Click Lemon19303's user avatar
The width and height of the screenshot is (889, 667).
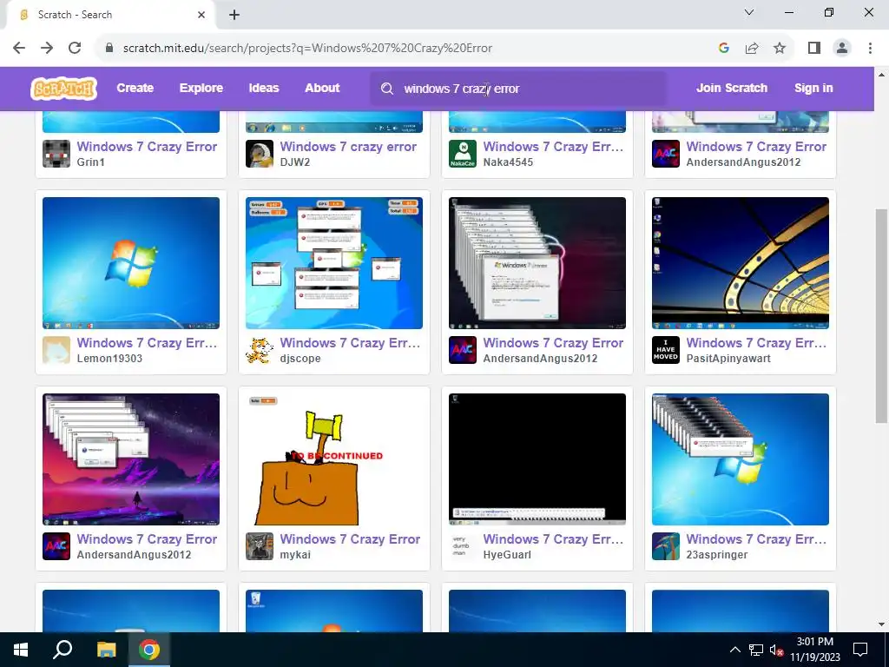pos(56,350)
